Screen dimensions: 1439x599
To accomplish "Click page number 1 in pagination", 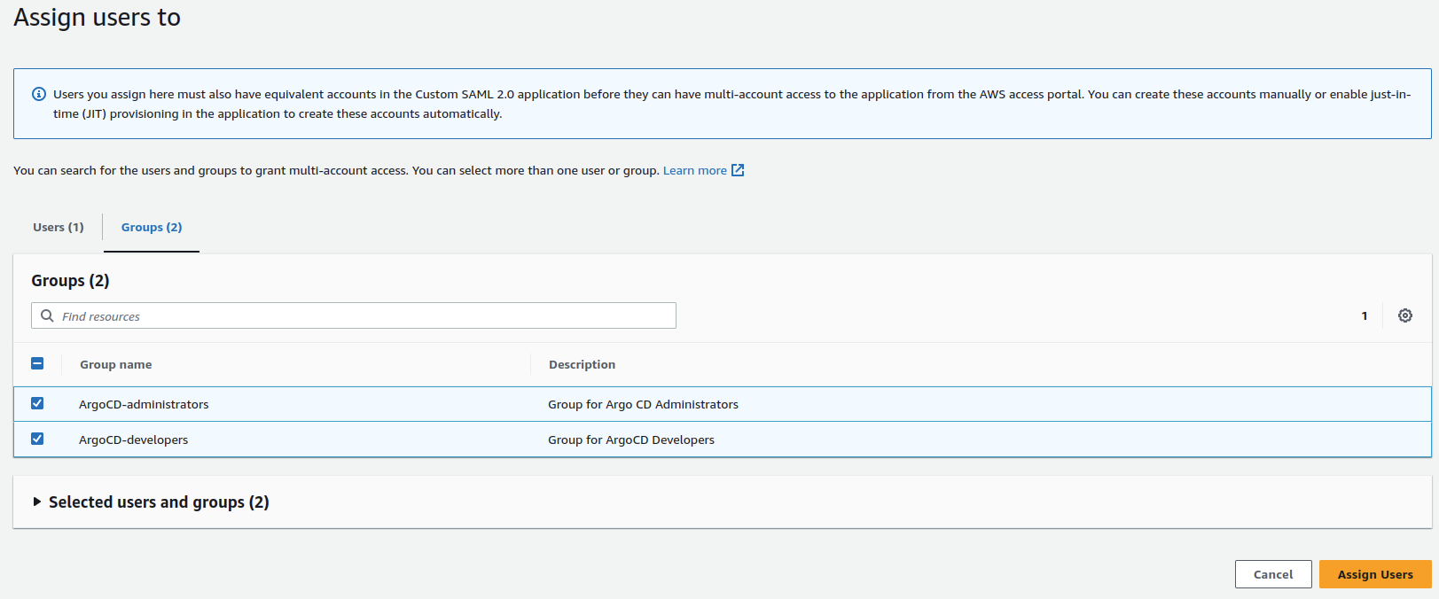I will point(1365,315).
